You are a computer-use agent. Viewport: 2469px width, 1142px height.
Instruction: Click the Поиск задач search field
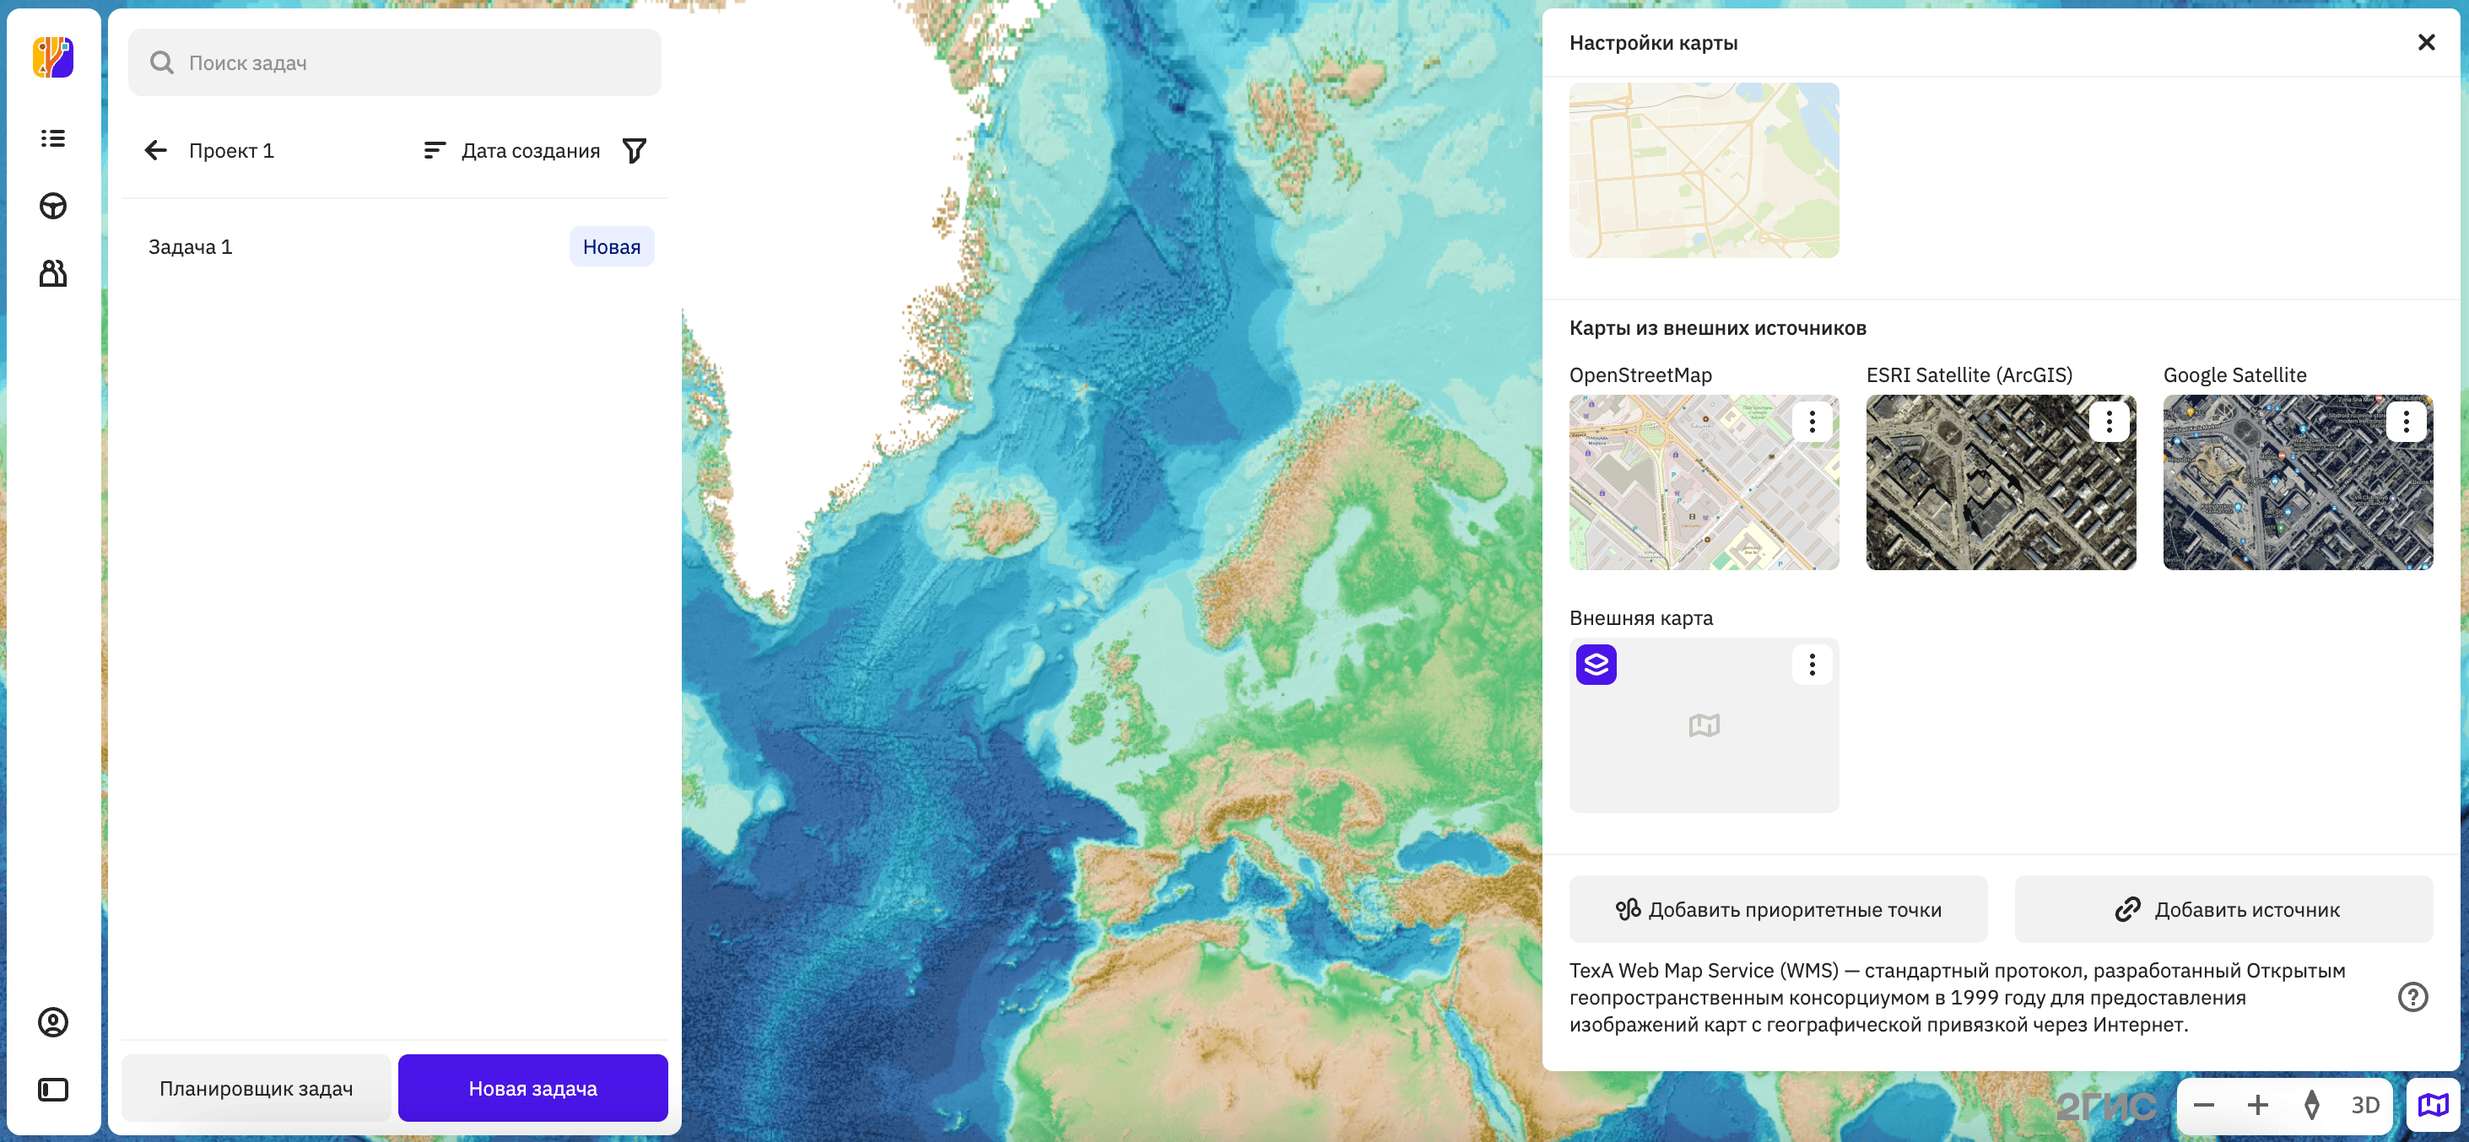(395, 63)
